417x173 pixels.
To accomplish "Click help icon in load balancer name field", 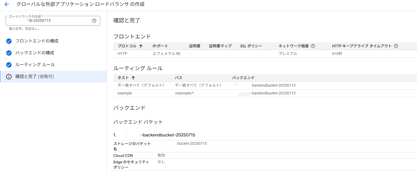I will click(94, 21).
